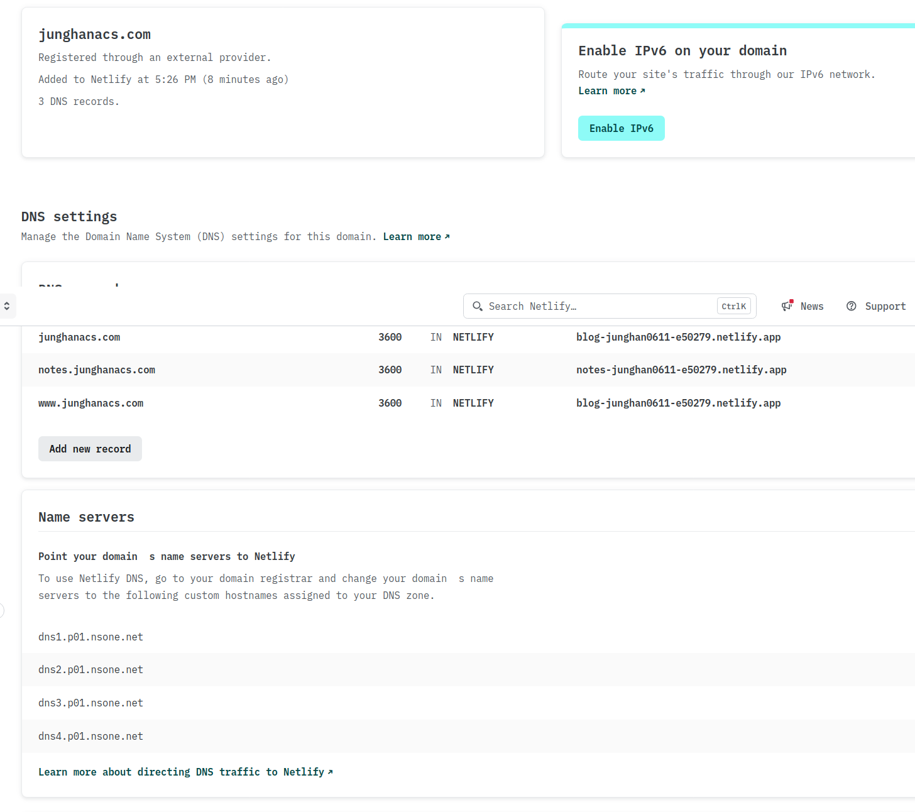The width and height of the screenshot is (915, 812).
Task: Click the Enable IPv6 button
Action: click(x=621, y=128)
